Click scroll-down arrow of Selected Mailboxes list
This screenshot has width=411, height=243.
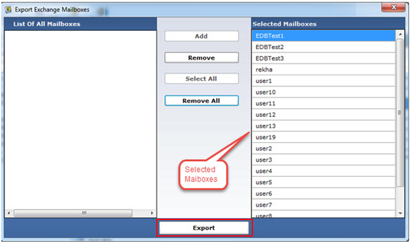(x=400, y=213)
